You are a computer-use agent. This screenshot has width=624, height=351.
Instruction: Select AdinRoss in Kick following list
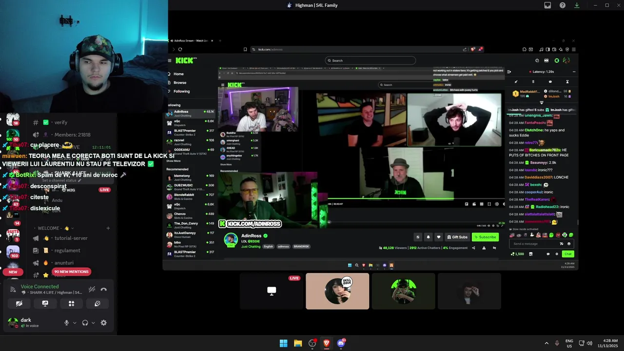coord(191,114)
